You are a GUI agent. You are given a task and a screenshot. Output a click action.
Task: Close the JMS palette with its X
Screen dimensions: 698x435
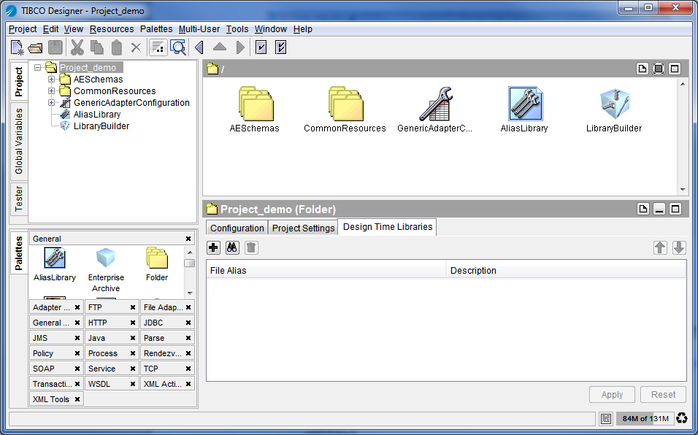77,338
